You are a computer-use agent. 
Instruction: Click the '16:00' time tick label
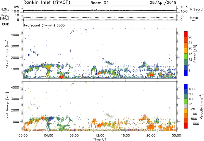(125, 136)
